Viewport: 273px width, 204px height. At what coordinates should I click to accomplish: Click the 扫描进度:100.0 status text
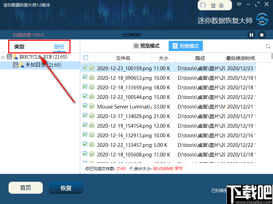[28, 35]
